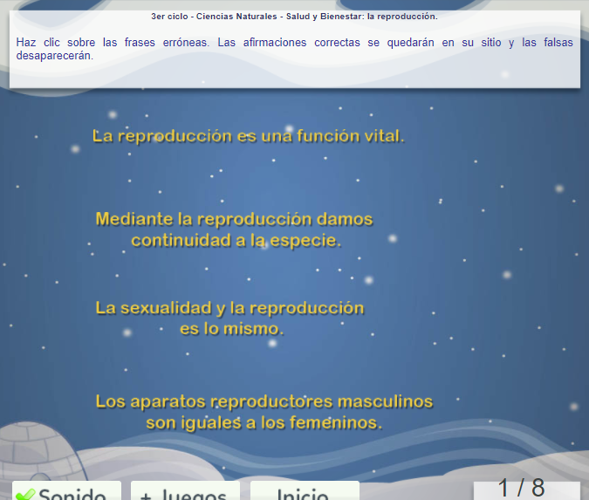This screenshot has height=500, width=589.
Task: Choose phrase "Los aparatos reproductores masculinos son iguales a los femeninos."
Action: click(264, 412)
